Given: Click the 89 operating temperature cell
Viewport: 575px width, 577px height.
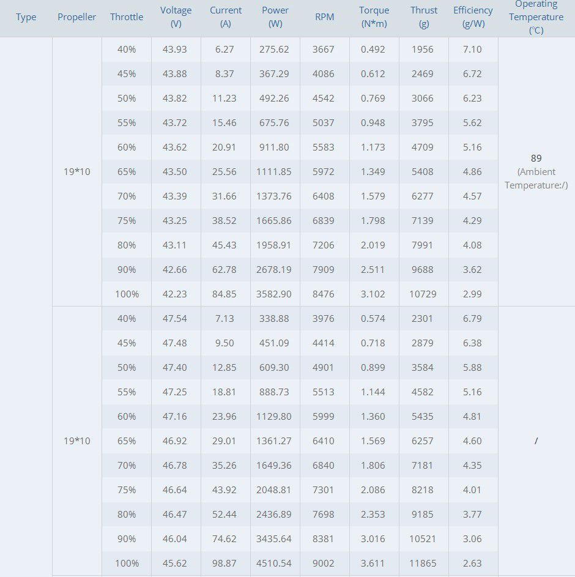Looking at the screenshot, I should [x=536, y=158].
